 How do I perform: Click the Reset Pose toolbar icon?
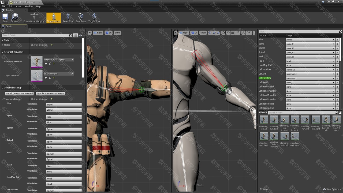pyautogui.click(x=68, y=18)
